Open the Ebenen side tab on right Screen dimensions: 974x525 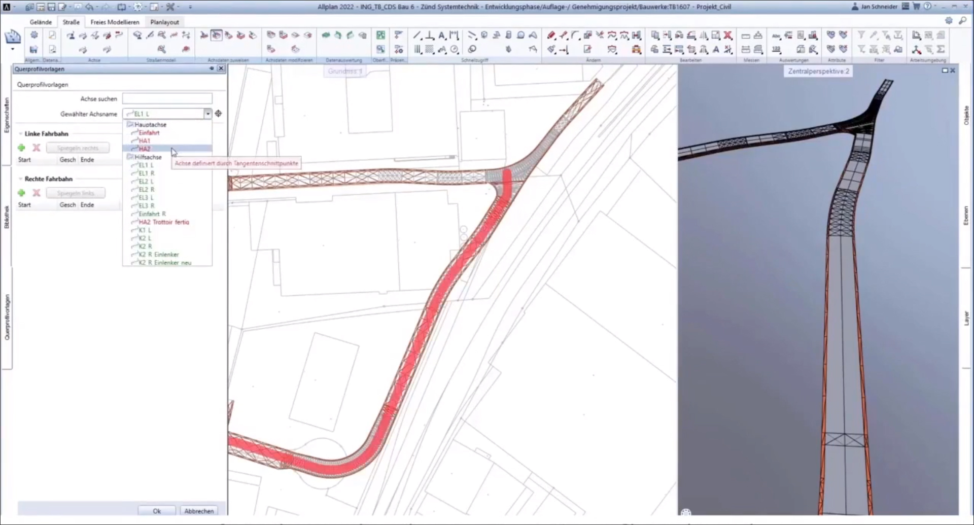[x=966, y=216]
